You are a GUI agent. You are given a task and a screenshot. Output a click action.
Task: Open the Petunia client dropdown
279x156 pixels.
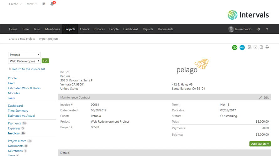[x=24, y=55]
